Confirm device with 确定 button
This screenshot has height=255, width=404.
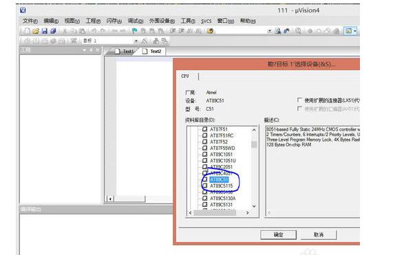278,234
